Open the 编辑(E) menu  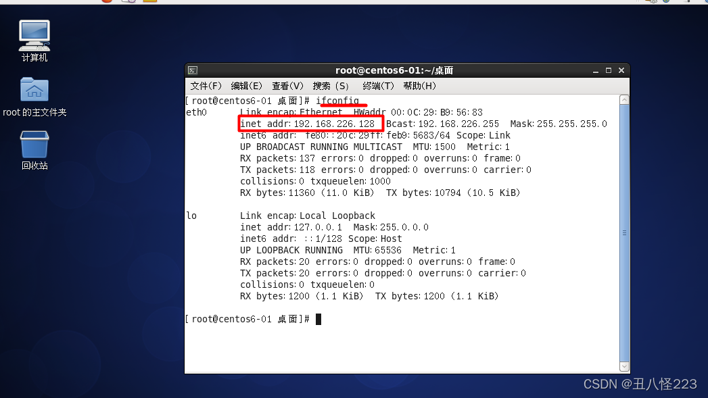[x=247, y=86]
